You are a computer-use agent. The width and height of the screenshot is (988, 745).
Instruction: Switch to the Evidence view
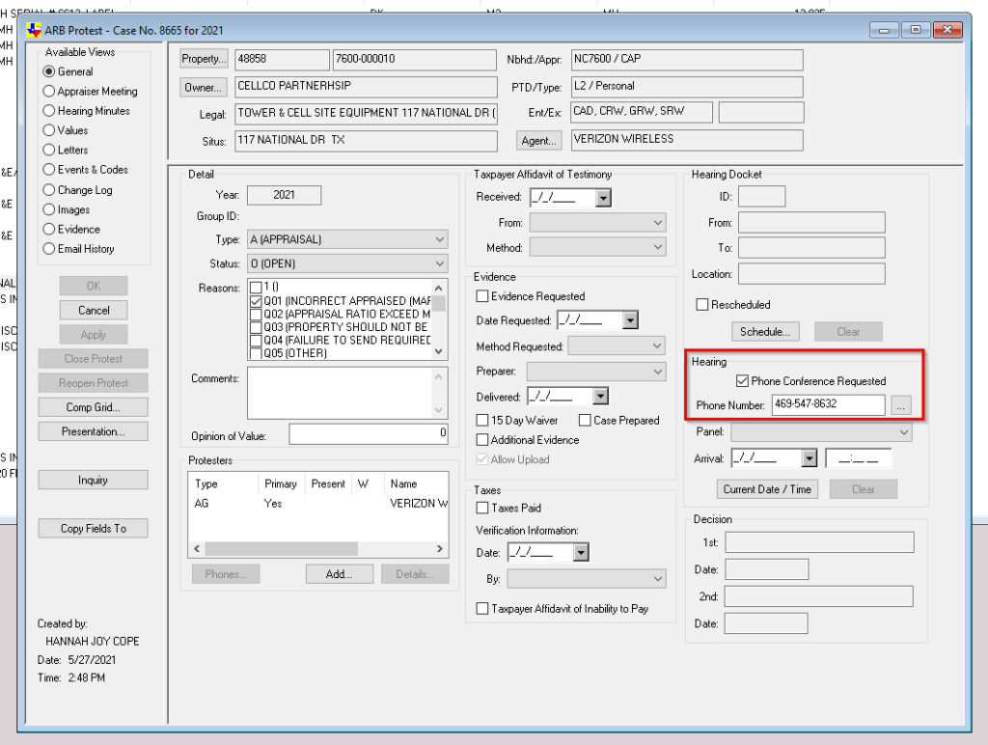coord(49,230)
